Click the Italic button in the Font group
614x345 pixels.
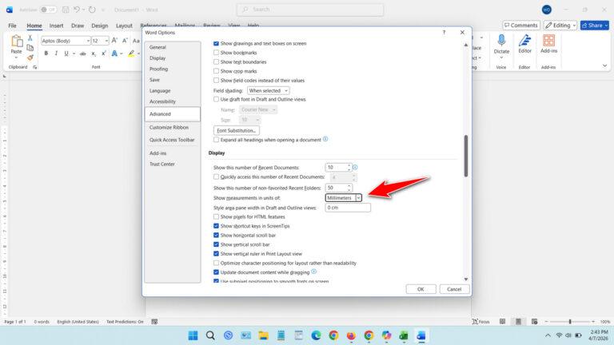(57, 54)
